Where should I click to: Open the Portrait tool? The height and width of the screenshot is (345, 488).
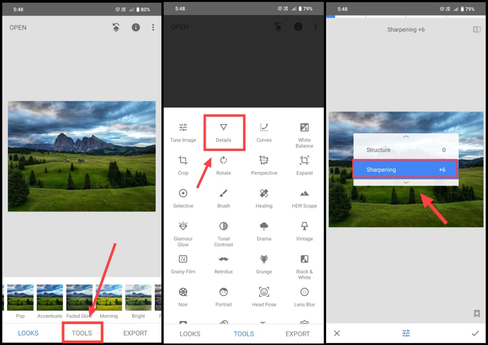(224, 297)
